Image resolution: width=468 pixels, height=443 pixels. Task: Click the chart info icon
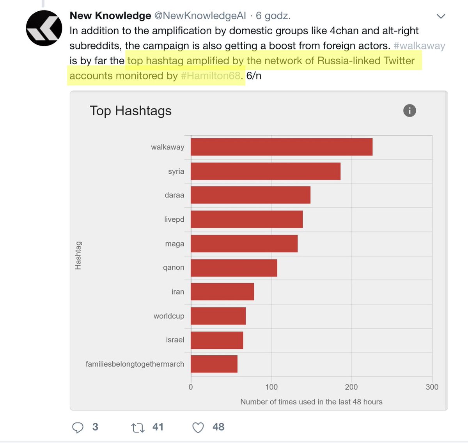pyautogui.click(x=409, y=111)
